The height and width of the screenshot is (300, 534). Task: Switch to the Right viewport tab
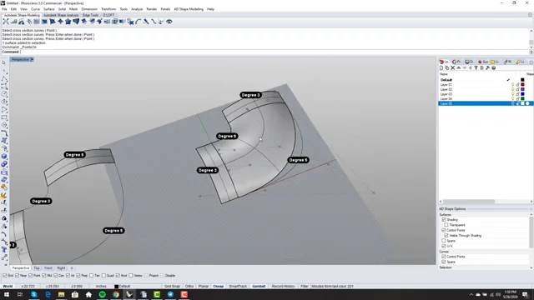[x=61, y=268]
